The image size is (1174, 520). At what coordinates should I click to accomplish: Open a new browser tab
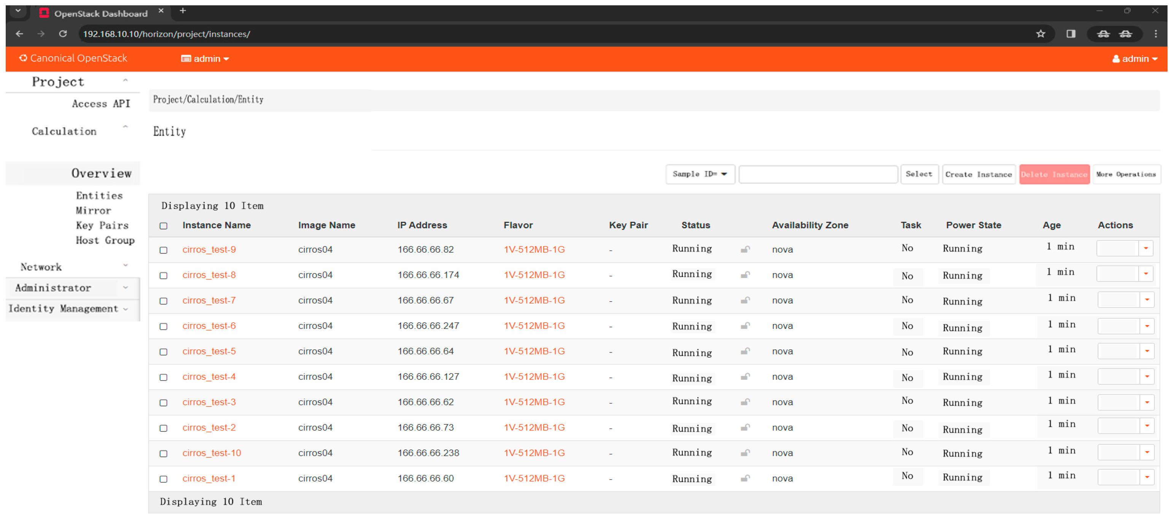pos(183,11)
